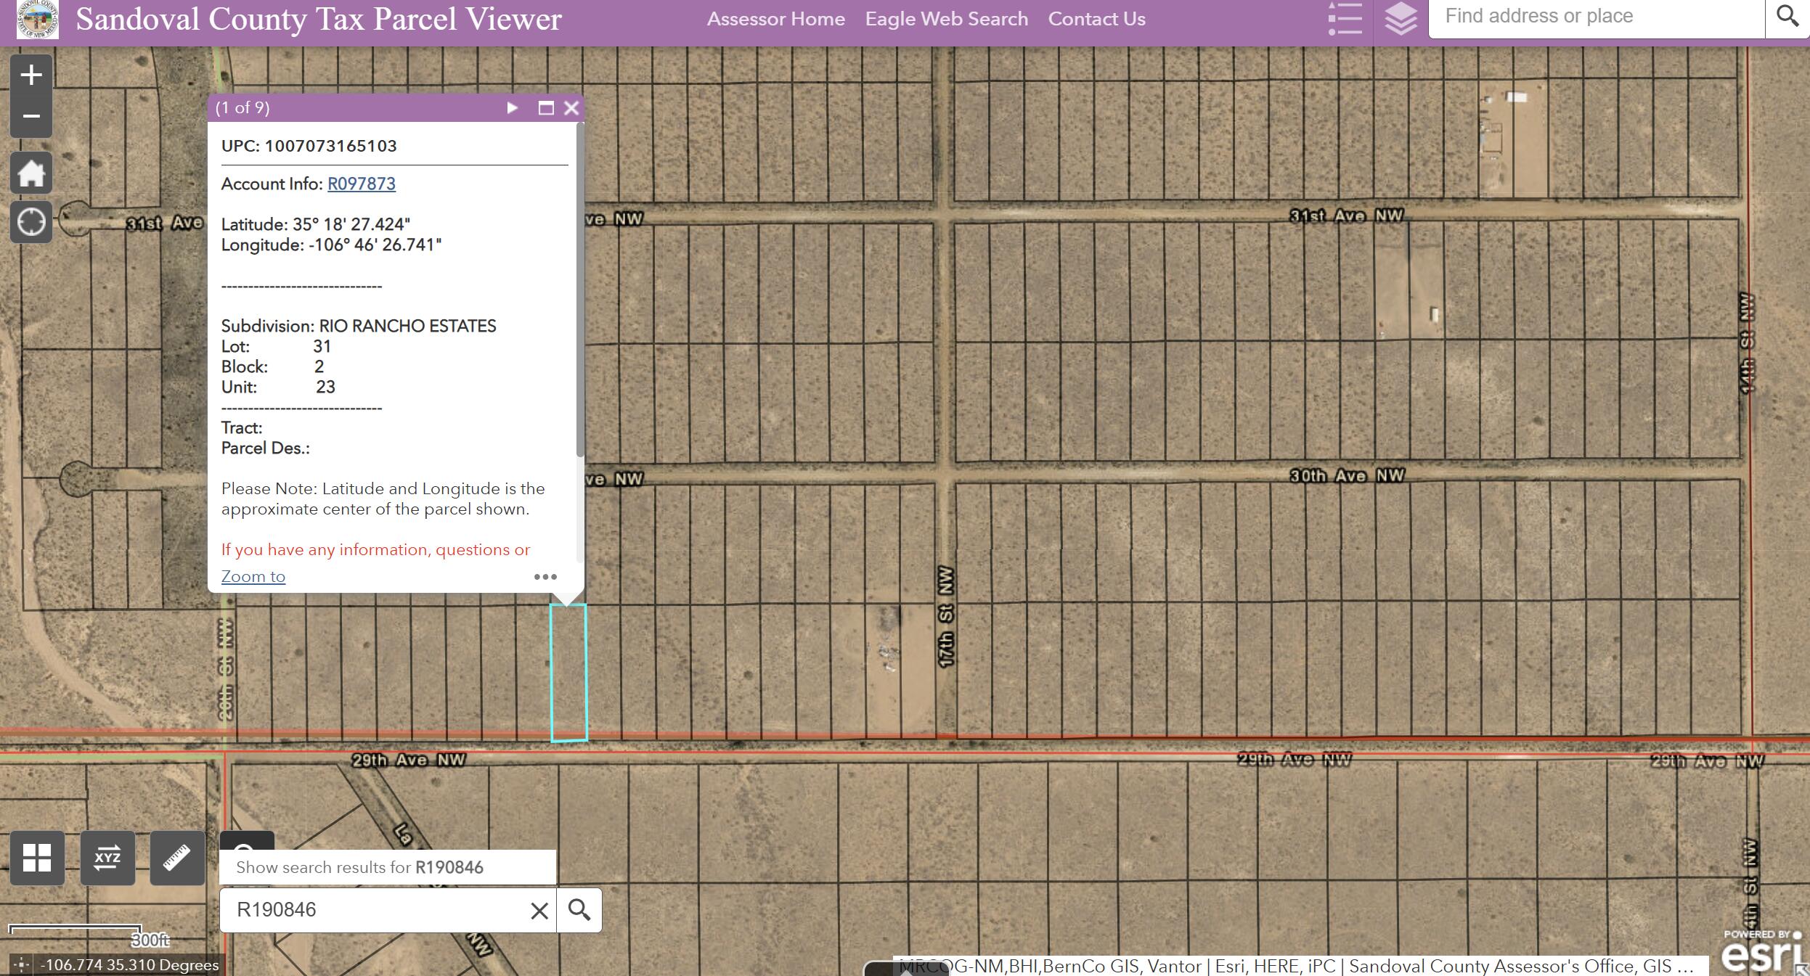Open the basemap gallery tool
Viewport: 1810px width, 976px height.
37,858
